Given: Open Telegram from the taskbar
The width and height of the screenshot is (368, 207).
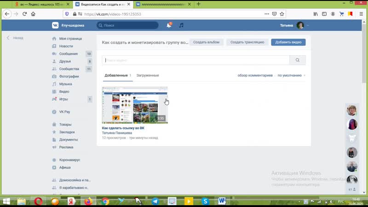Looking at the screenshot, I should point(155,201).
